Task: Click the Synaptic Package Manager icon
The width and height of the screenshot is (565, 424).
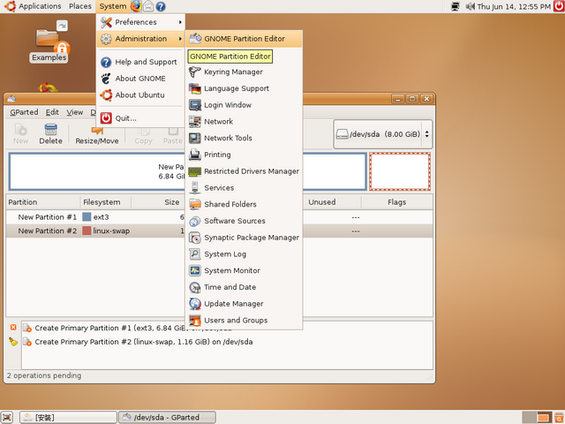Action: (195, 238)
